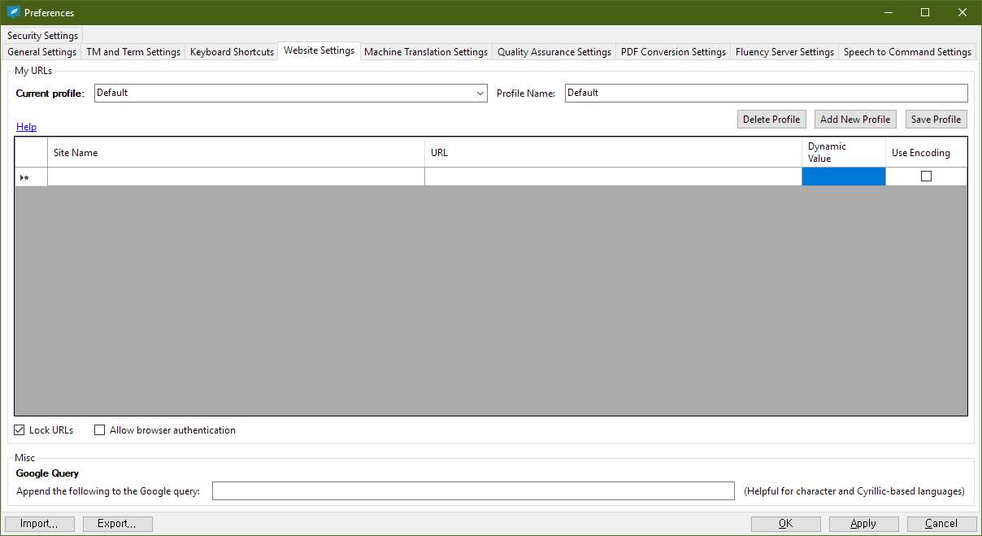Screen dimensions: 982x536
Task: Click the Export... button
Action: pos(117,524)
